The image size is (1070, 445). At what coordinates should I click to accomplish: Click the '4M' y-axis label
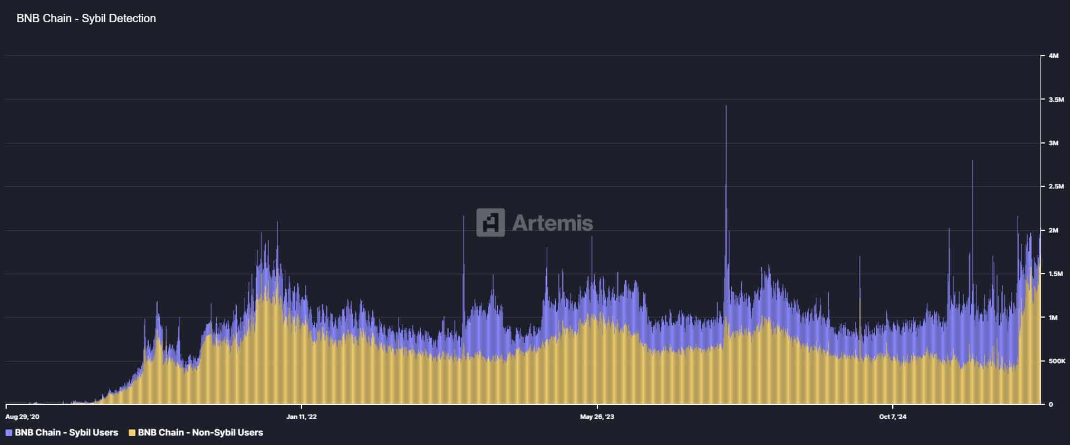1053,56
